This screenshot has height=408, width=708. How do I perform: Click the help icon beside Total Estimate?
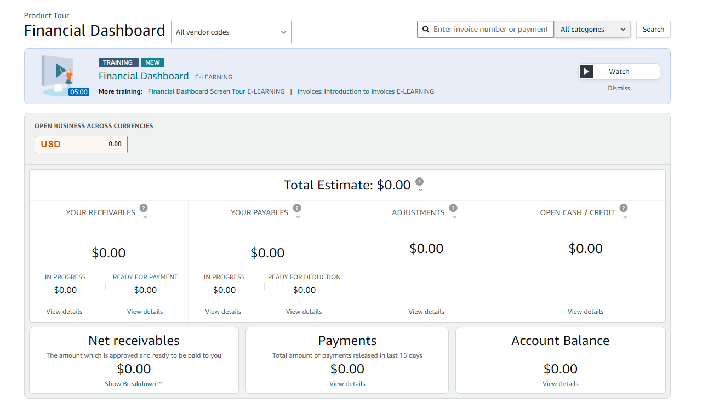point(419,182)
